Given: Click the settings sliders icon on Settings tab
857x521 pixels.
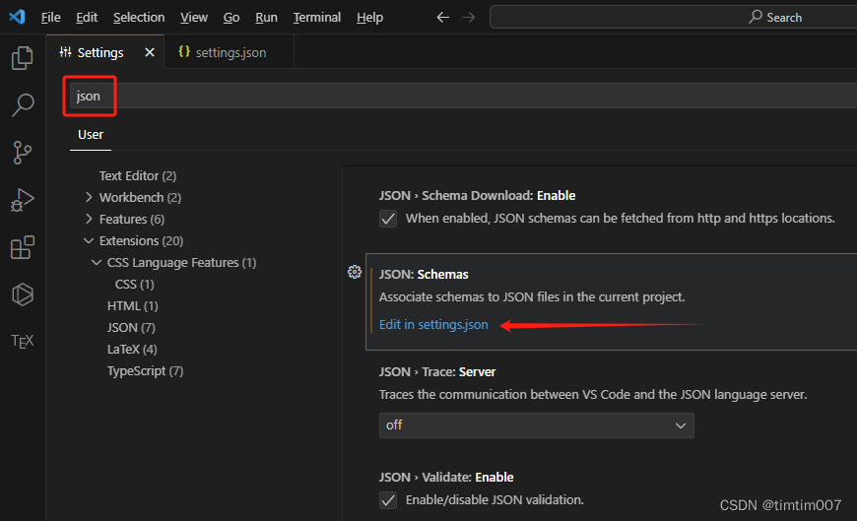Looking at the screenshot, I should coord(66,52).
